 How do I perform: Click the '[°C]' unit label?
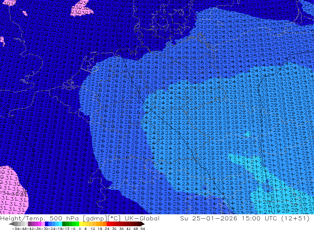(114, 218)
